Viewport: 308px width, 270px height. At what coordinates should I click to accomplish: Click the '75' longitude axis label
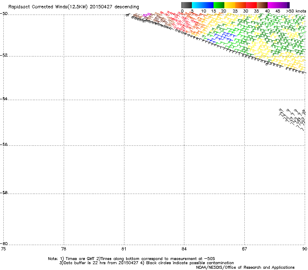point(3,249)
